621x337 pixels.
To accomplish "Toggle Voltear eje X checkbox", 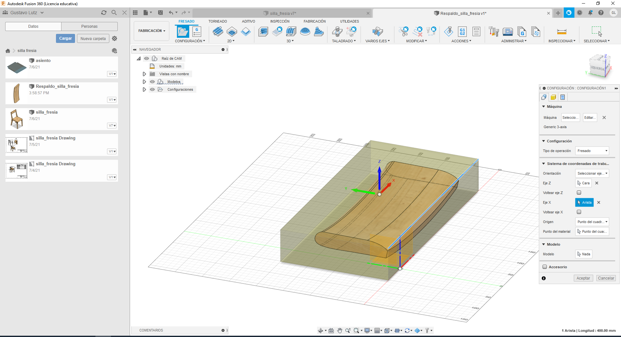I will (x=579, y=212).
